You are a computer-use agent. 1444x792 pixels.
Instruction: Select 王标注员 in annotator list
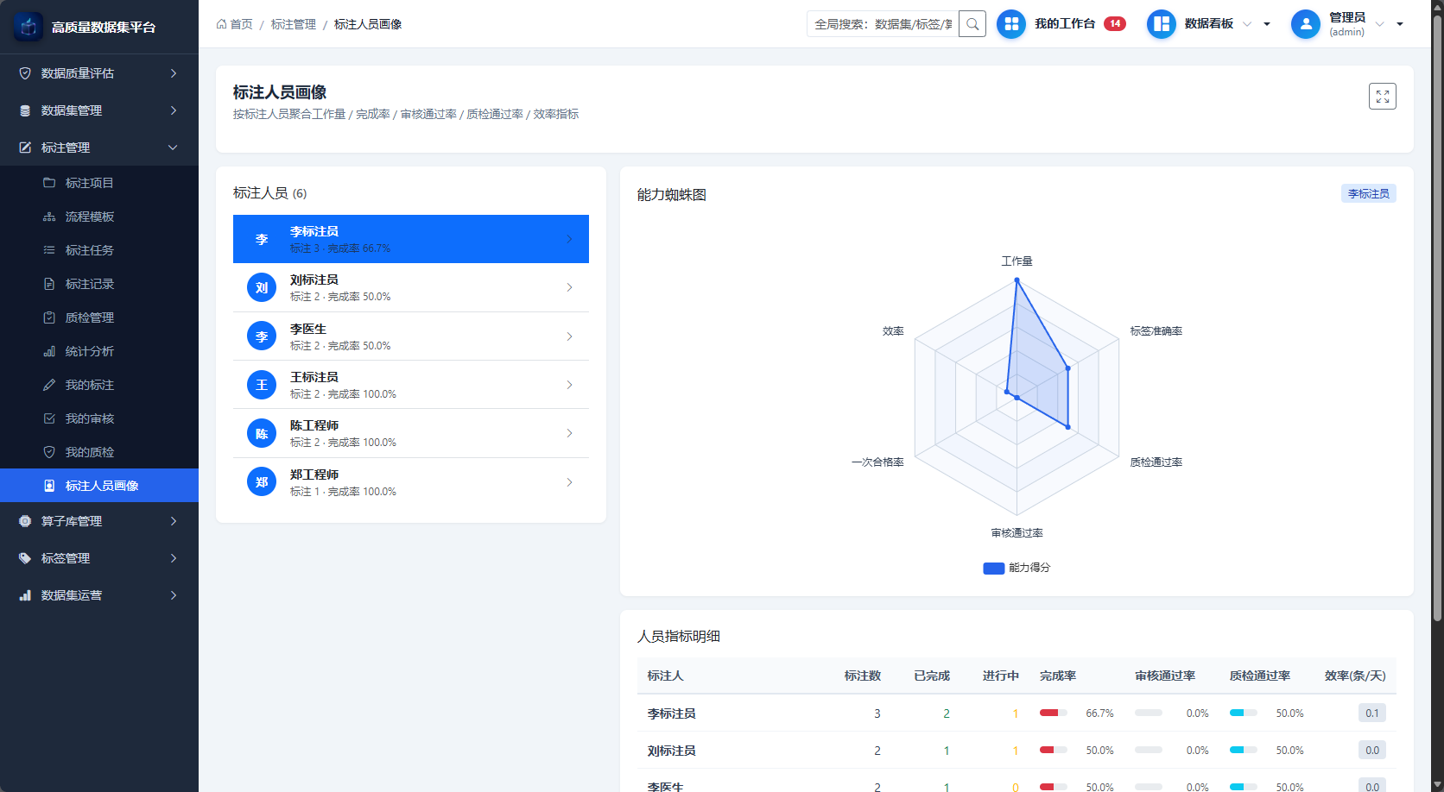(x=411, y=385)
